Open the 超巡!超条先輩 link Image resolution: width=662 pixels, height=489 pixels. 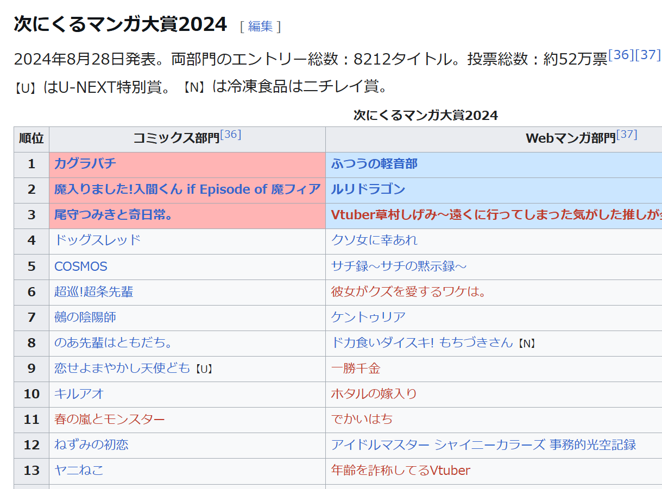point(94,292)
